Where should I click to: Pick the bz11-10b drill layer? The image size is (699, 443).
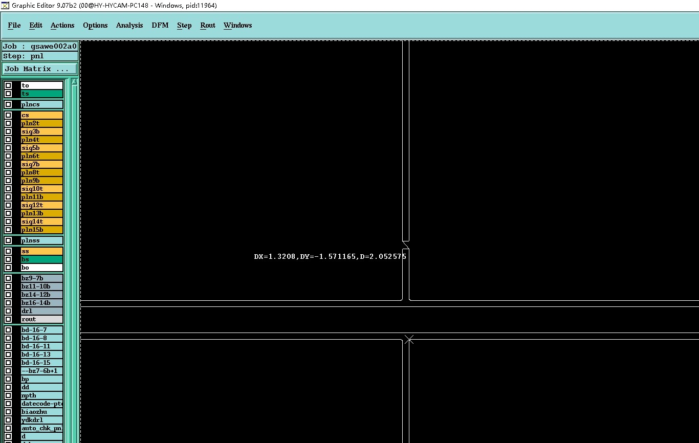click(42, 286)
